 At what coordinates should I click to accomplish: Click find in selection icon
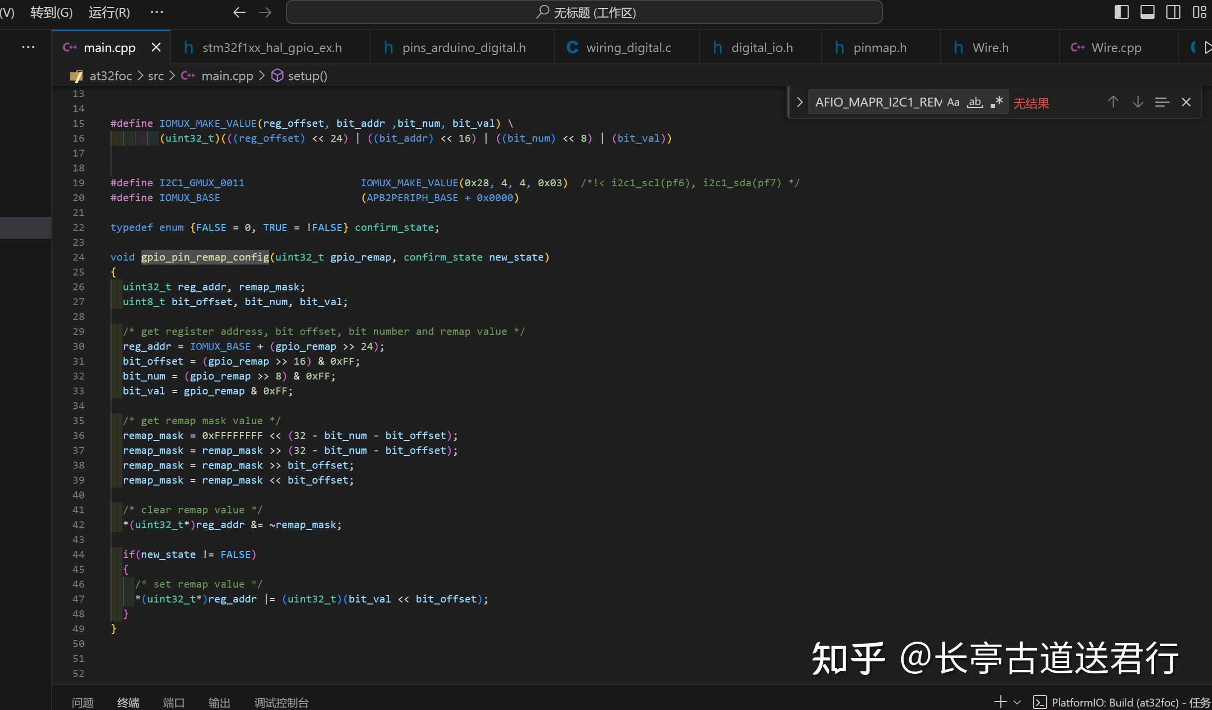(x=1162, y=102)
